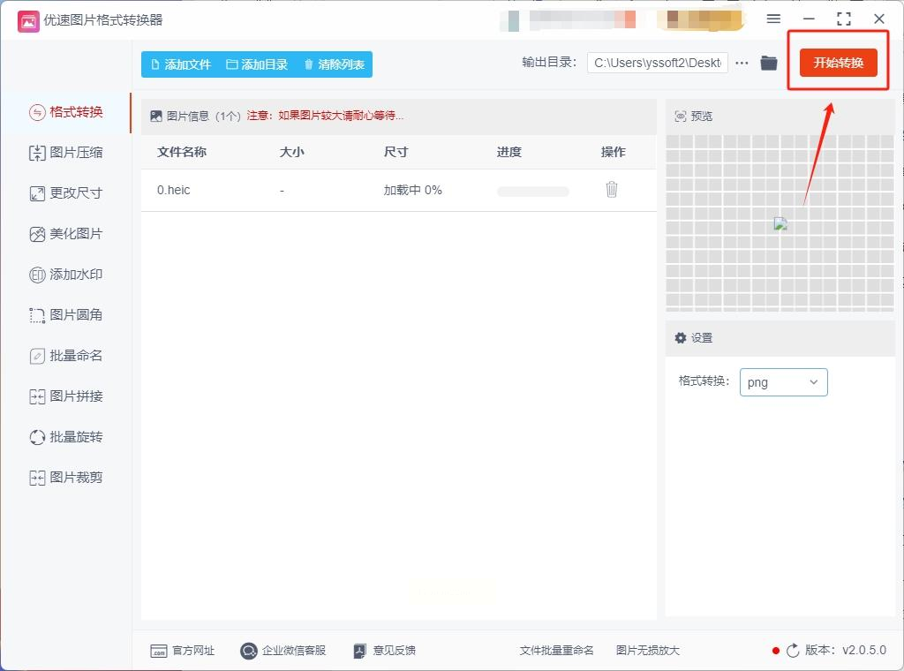Click the 0.heic progress bar
Viewport: 904px width, 671px height.
tap(532, 192)
